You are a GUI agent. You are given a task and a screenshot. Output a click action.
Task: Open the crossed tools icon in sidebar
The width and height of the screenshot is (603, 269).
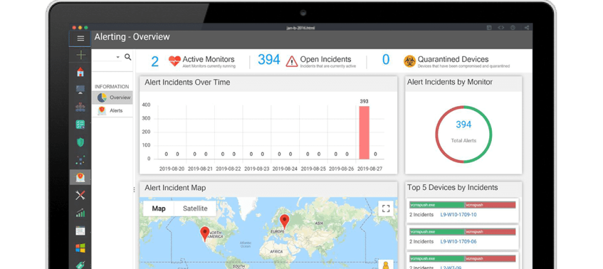pyautogui.click(x=80, y=195)
